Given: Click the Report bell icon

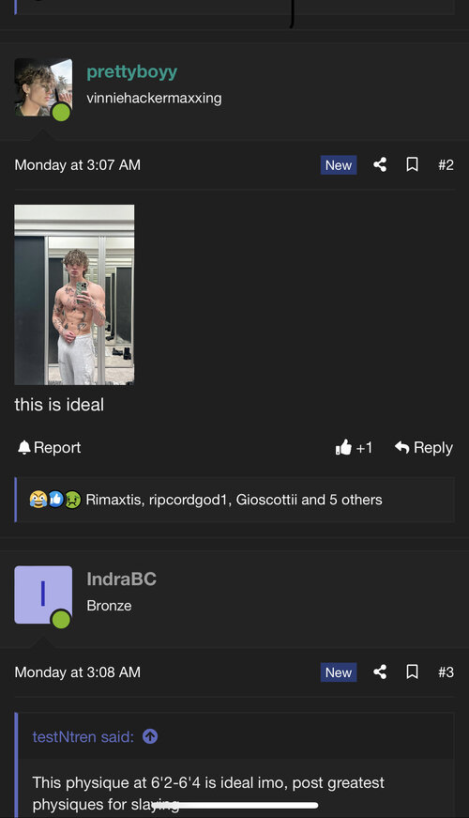Looking at the screenshot, I should click(x=24, y=447).
